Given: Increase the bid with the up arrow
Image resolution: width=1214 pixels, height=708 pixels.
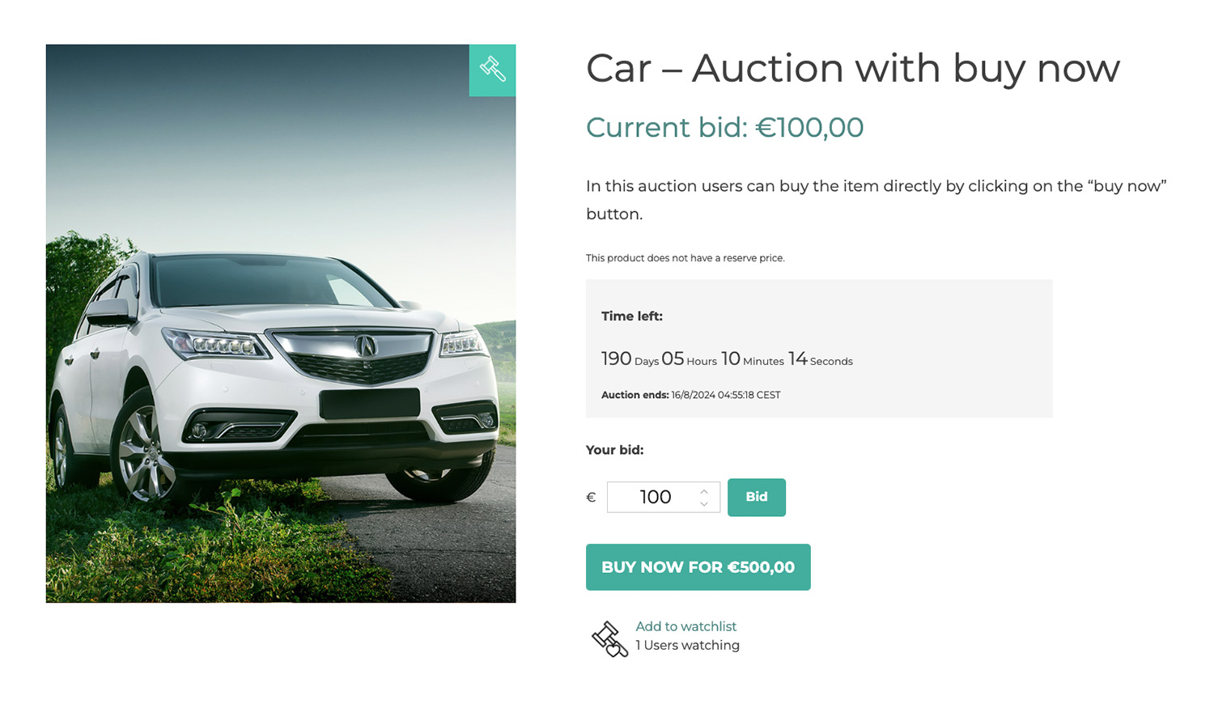Looking at the screenshot, I should coord(704,491).
